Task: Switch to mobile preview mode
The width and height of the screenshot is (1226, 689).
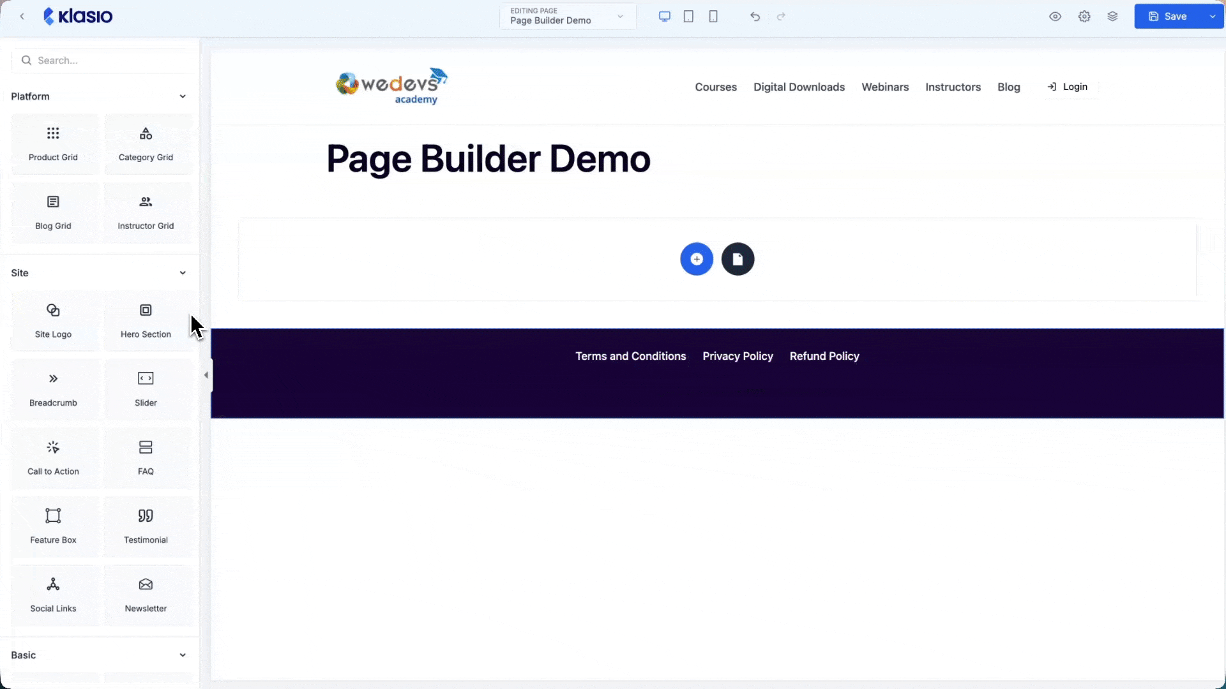Action: point(713,16)
